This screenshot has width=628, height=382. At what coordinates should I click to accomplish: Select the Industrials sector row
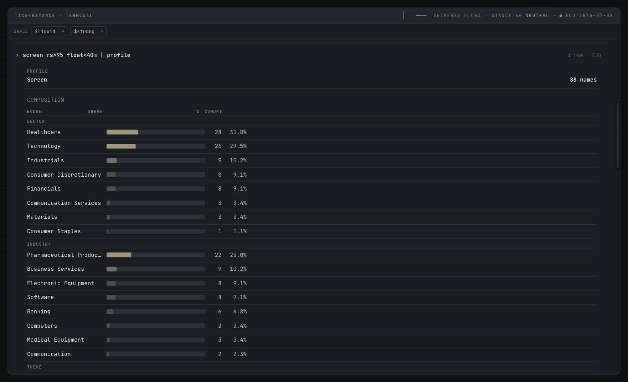pyautogui.click(x=312, y=161)
